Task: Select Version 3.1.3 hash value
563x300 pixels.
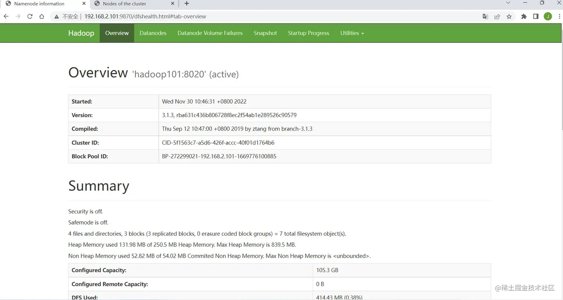Action: click(229, 115)
